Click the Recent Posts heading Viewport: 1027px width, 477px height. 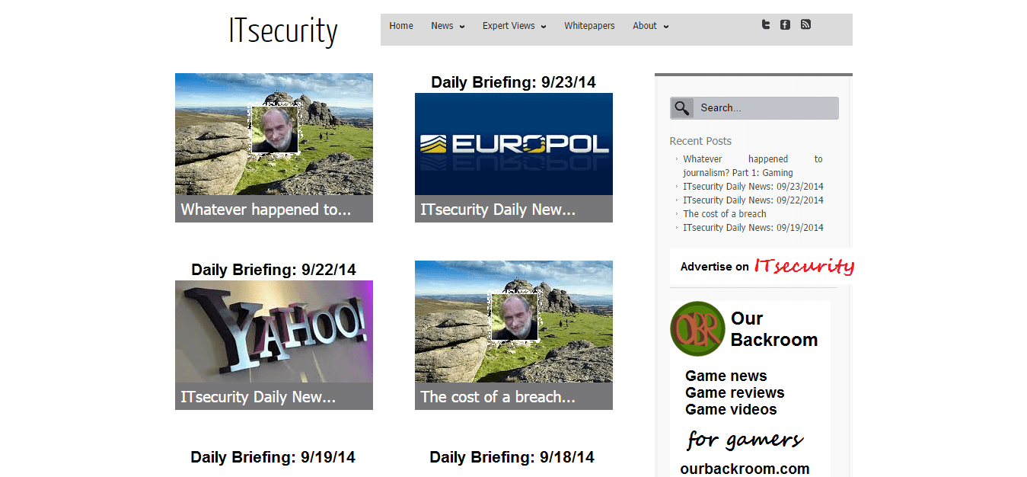(x=700, y=141)
